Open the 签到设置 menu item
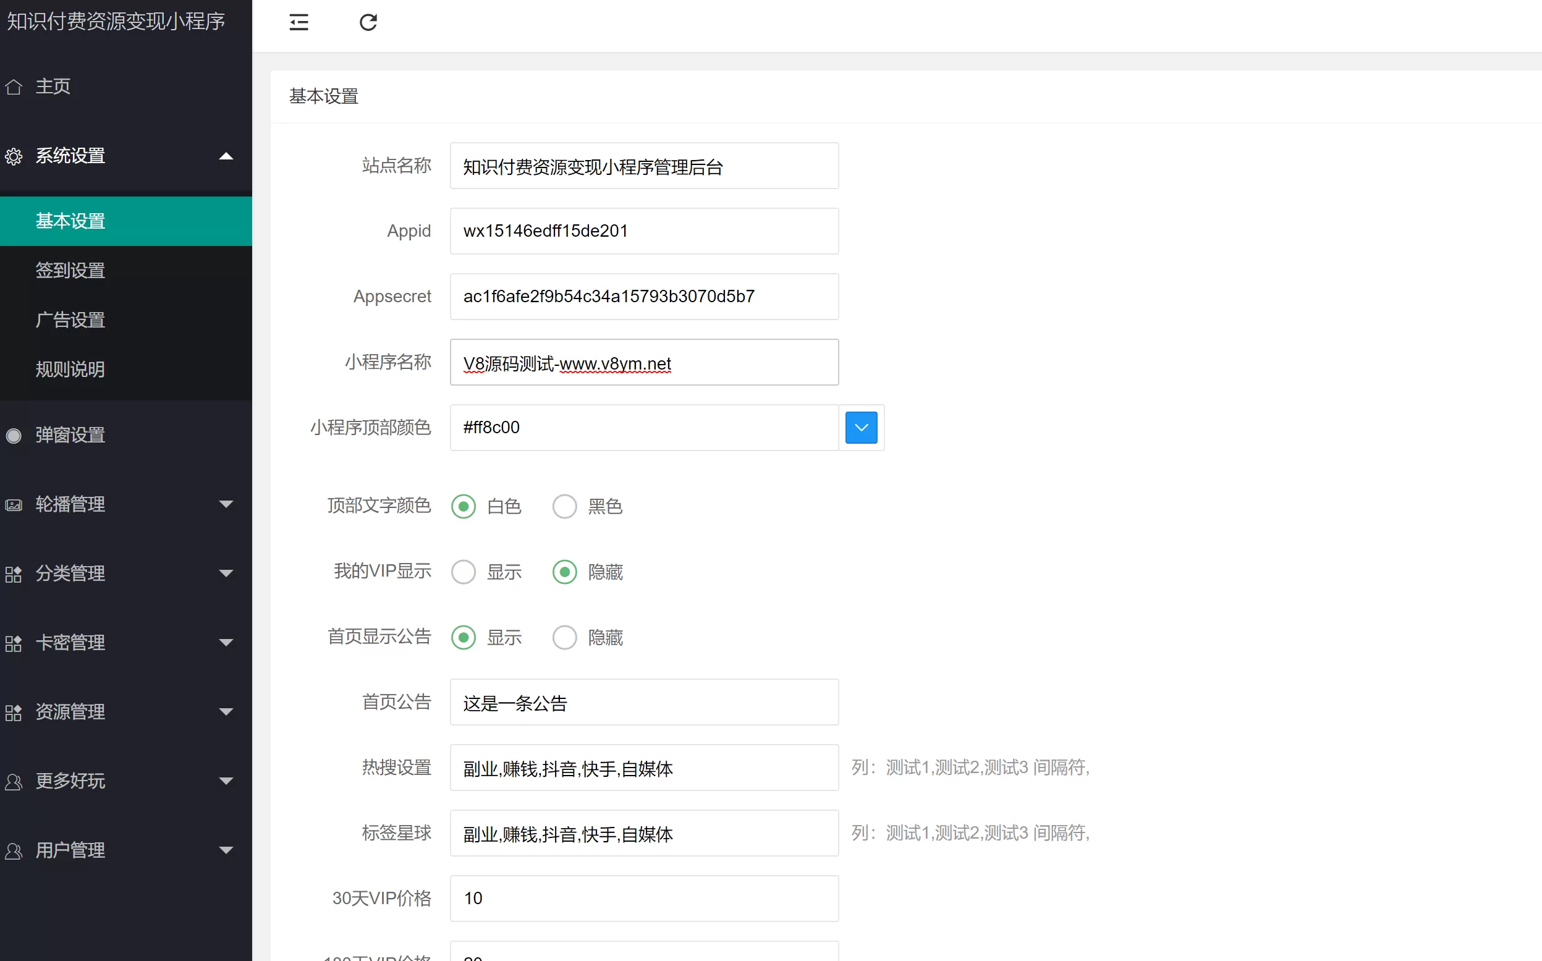 click(70, 271)
